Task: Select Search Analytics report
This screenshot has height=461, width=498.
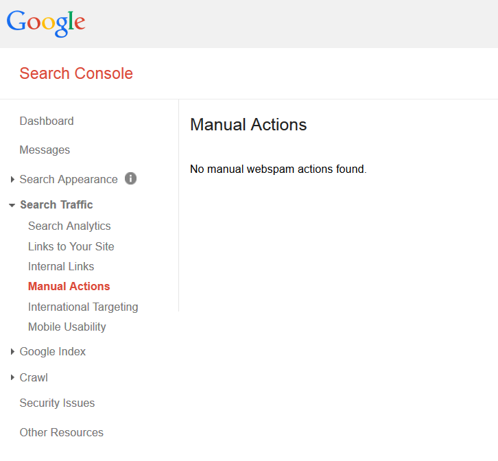Action: (x=69, y=226)
